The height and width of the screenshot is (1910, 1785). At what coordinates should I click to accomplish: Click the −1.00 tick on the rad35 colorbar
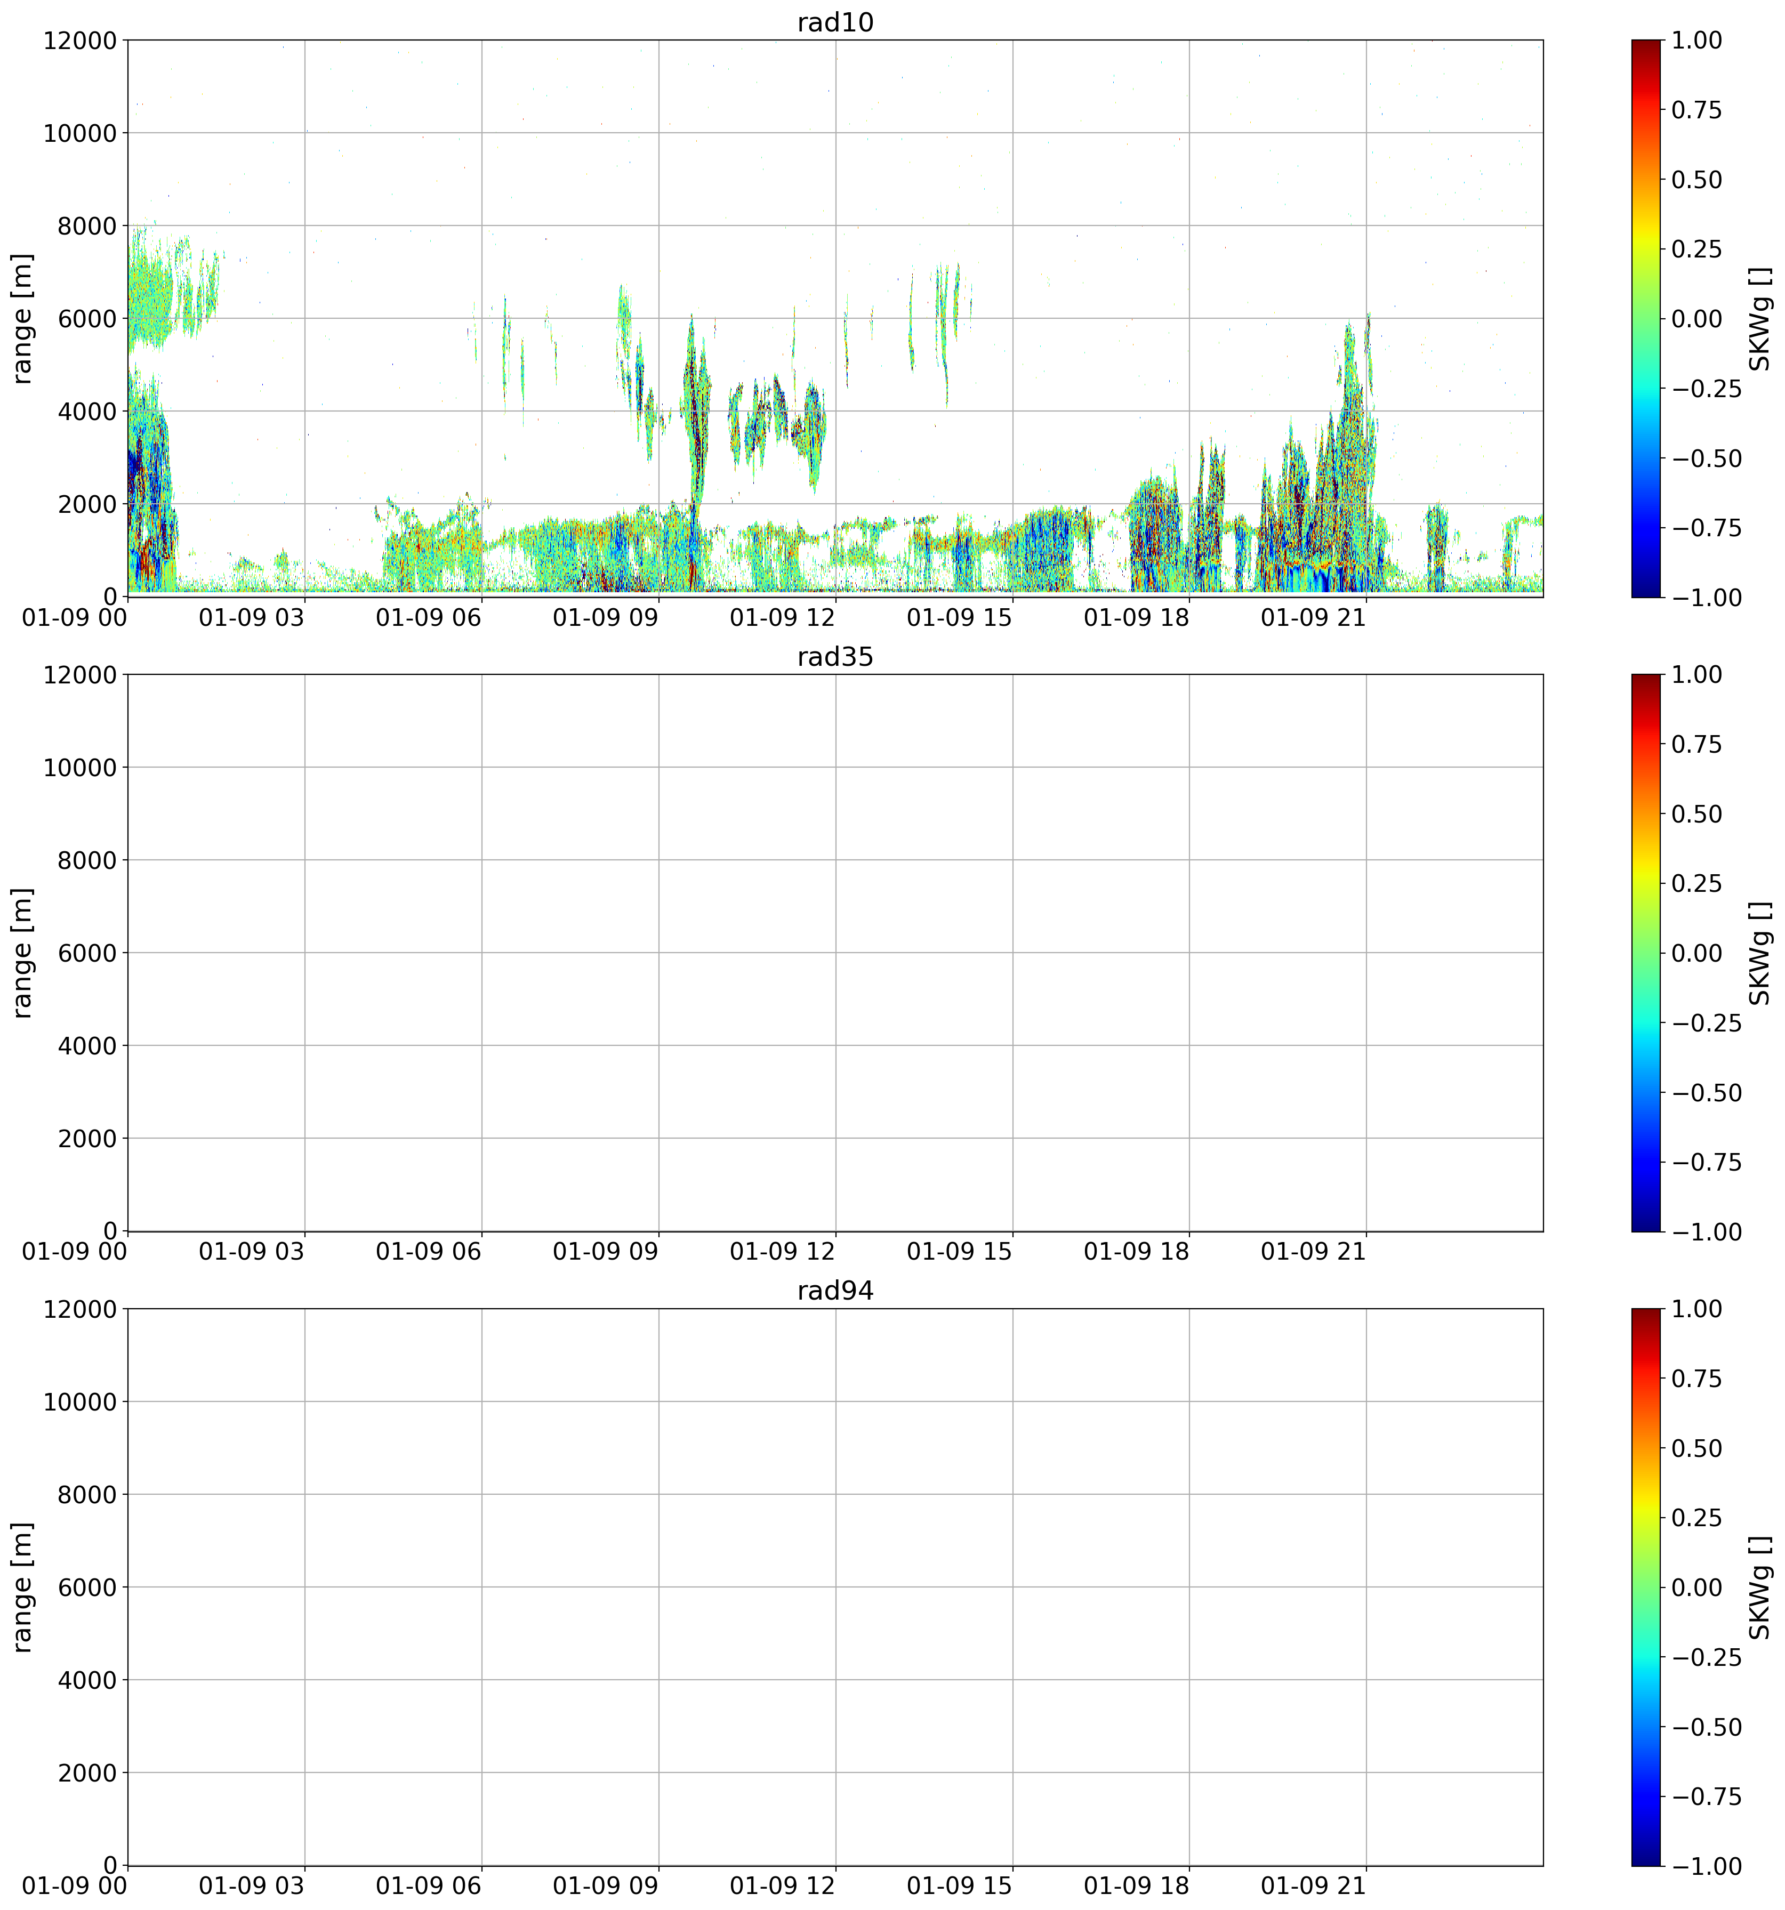click(x=1707, y=1232)
